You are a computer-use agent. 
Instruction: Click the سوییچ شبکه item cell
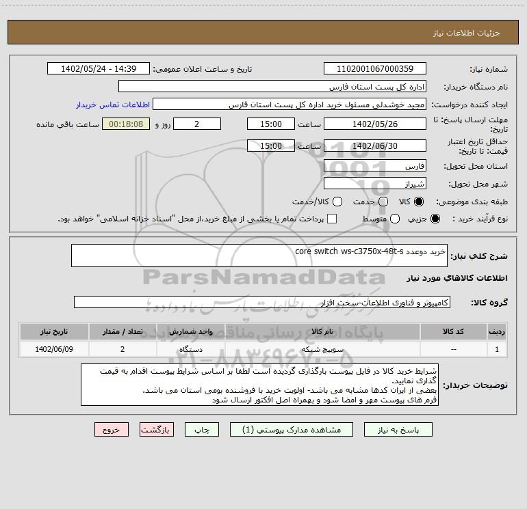click(322, 349)
